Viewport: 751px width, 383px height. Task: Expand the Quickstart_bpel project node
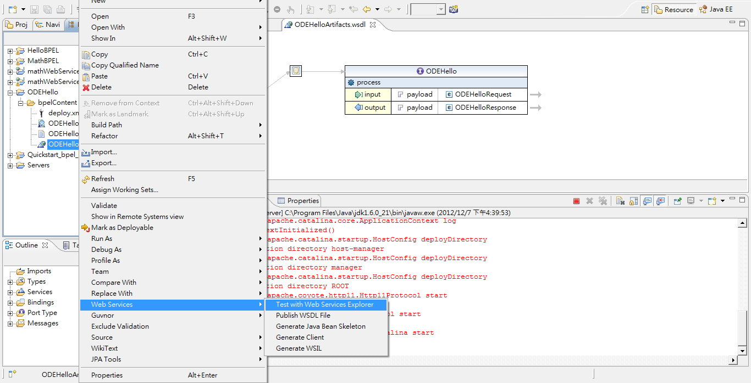click(10, 155)
